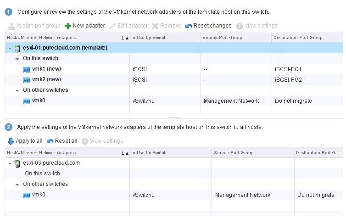Click the upper Destination Port Group column header
The height and width of the screenshot is (218, 346).
(307, 37)
